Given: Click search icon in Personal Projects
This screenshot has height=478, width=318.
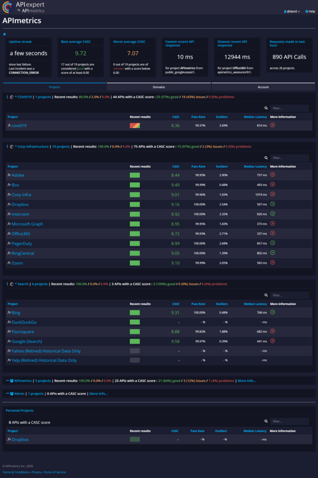Looking at the screenshot, I should (266, 422).
